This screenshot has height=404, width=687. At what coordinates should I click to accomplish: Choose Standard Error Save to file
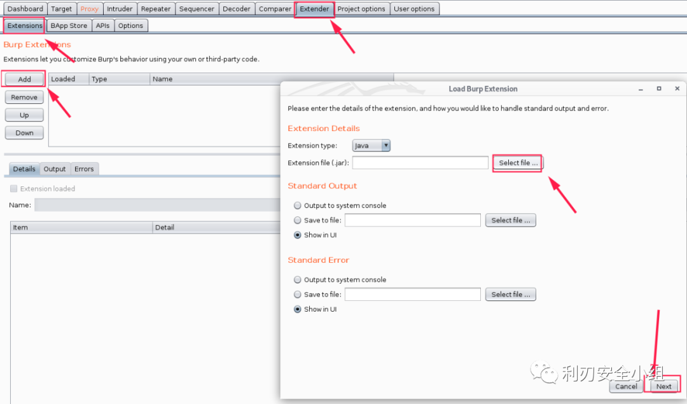[x=298, y=295]
